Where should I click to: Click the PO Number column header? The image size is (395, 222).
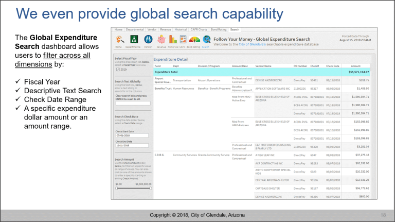click(300, 66)
